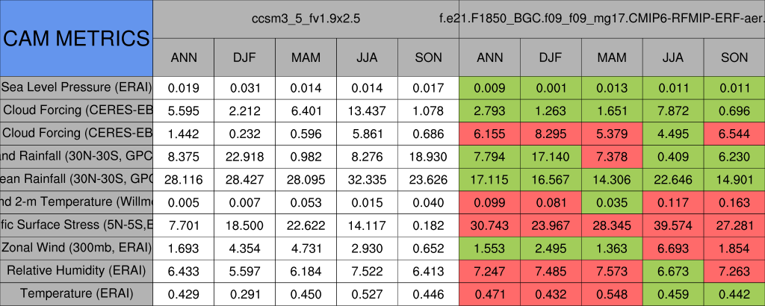765x306 pixels.
Task: Open the Relative Humidity (ERAI) row label
Action: pos(76,271)
